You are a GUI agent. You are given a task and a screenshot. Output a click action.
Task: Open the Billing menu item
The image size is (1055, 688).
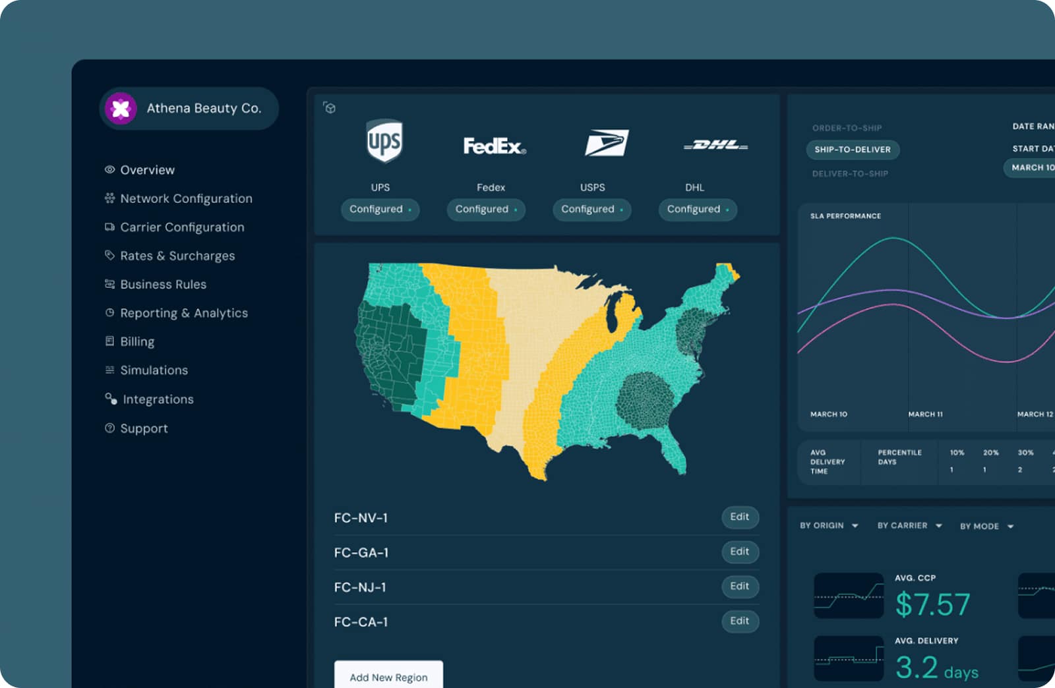pos(130,341)
